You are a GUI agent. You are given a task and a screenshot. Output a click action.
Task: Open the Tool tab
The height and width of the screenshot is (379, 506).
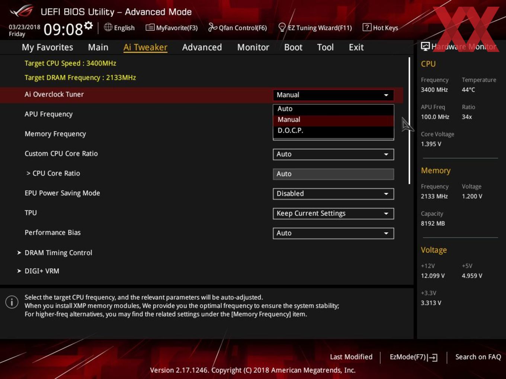click(x=325, y=47)
